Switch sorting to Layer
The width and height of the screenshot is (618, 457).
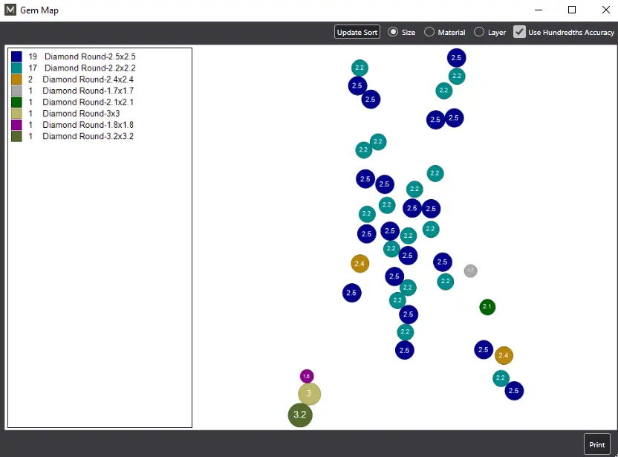(x=479, y=32)
